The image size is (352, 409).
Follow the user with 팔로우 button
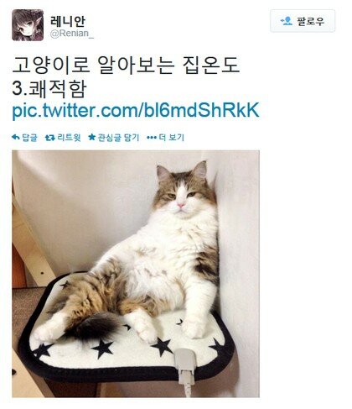pyautogui.click(x=303, y=21)
